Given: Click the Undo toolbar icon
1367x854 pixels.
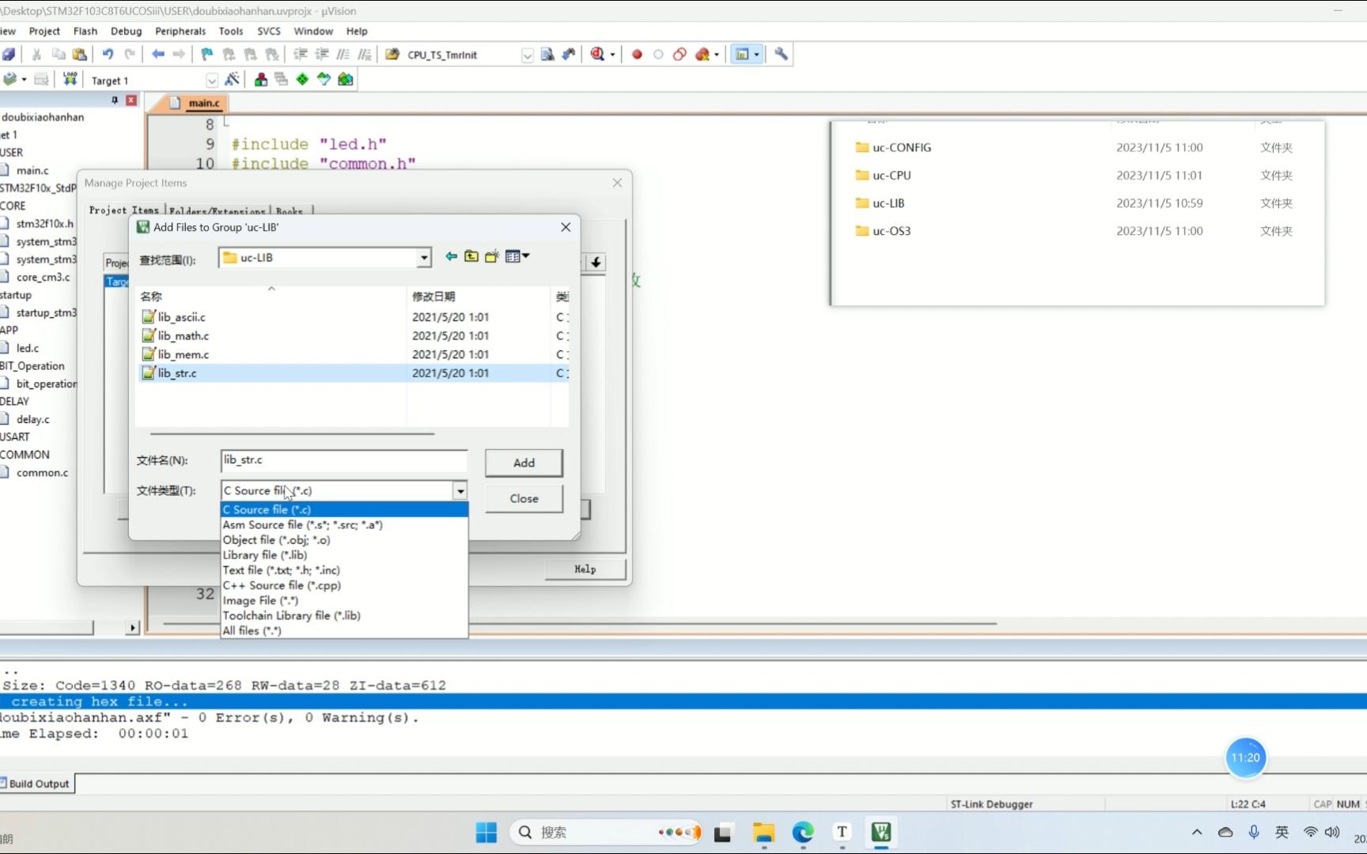Looking at the screenshot, I should [108, 55].
